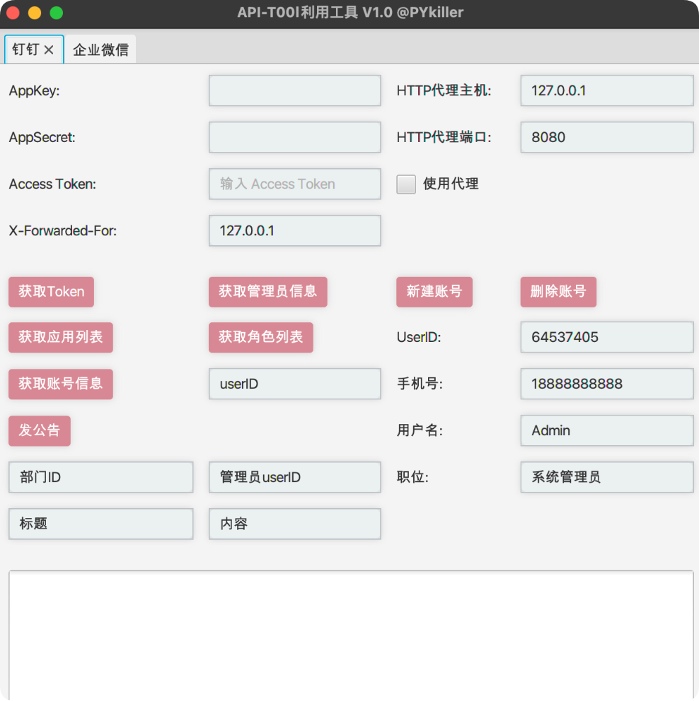Click the 标题 input field
The width and height of the screenshot is (699, 701).
click(x=101, y=524)
